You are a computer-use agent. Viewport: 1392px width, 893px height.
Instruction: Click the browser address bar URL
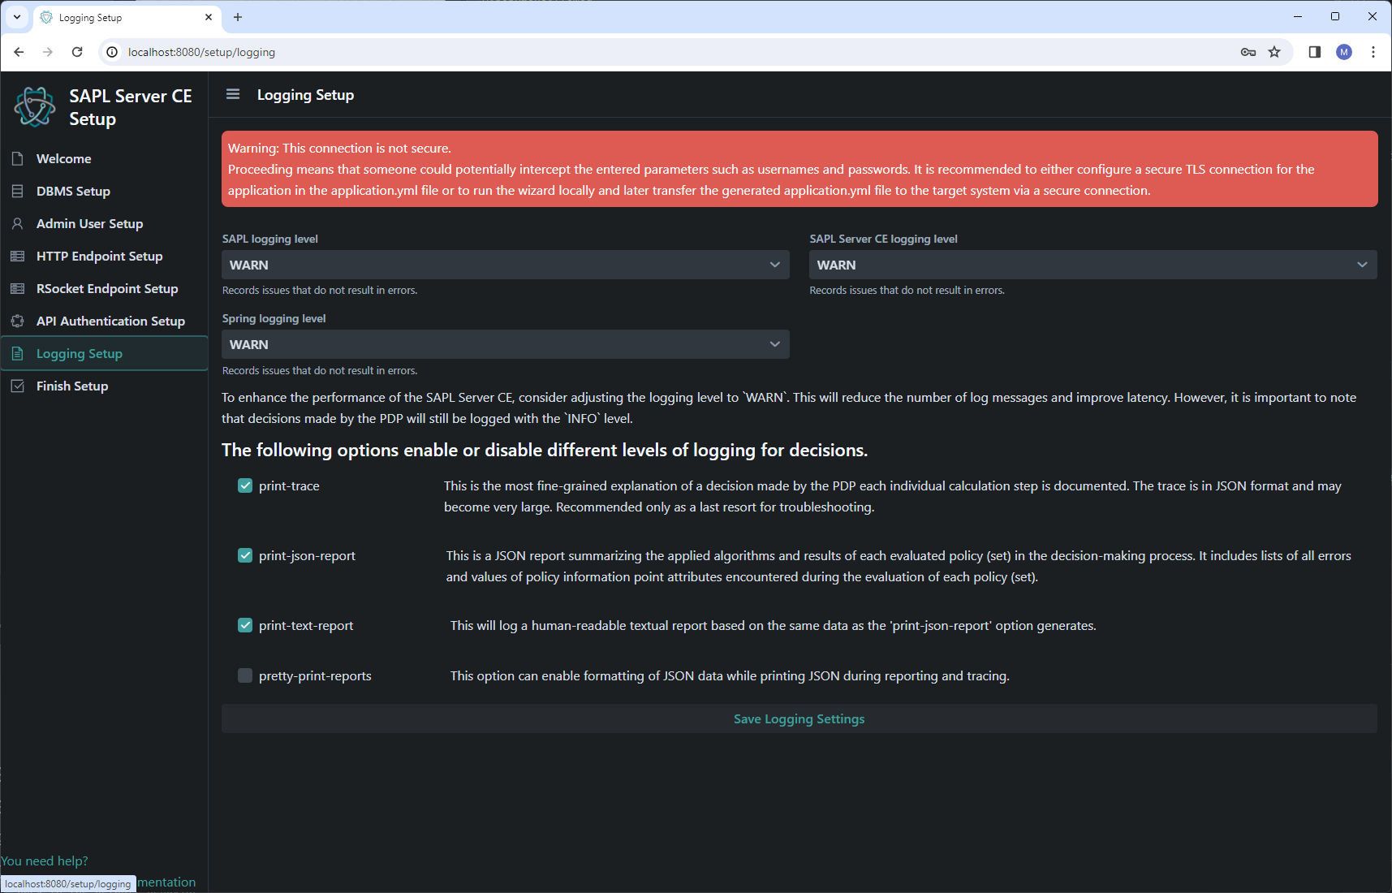(201, 52)
